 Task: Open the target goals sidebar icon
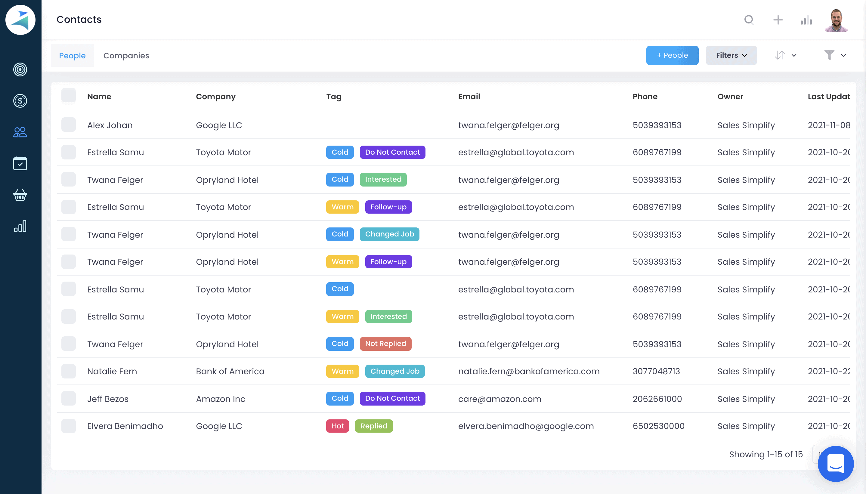pyautogui.click(x=20, y=69)
